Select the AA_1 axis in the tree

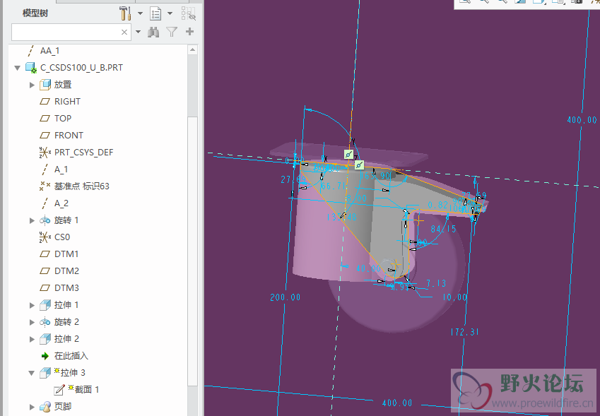click(49, 50)
